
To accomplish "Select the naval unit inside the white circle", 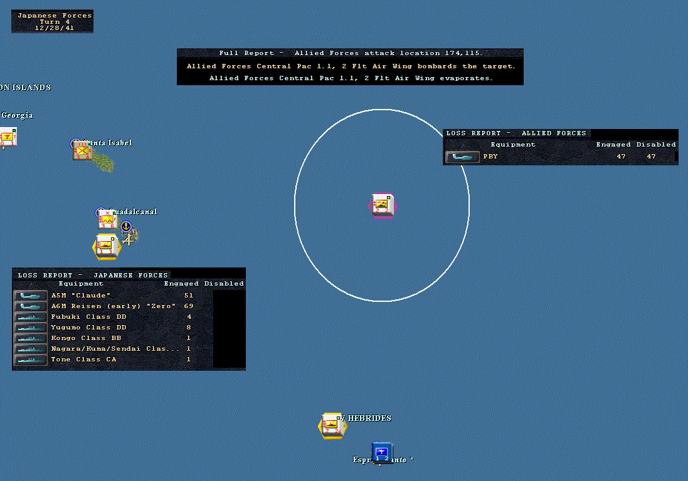I will click(382, 205).
